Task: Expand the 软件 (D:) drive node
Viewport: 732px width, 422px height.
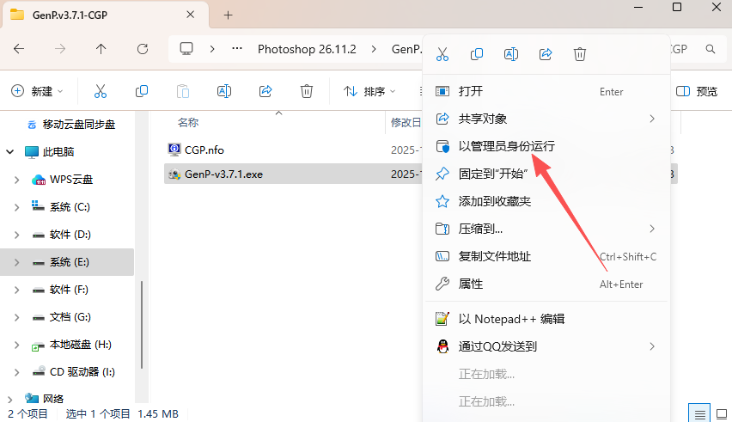Action: coord(17,235)
